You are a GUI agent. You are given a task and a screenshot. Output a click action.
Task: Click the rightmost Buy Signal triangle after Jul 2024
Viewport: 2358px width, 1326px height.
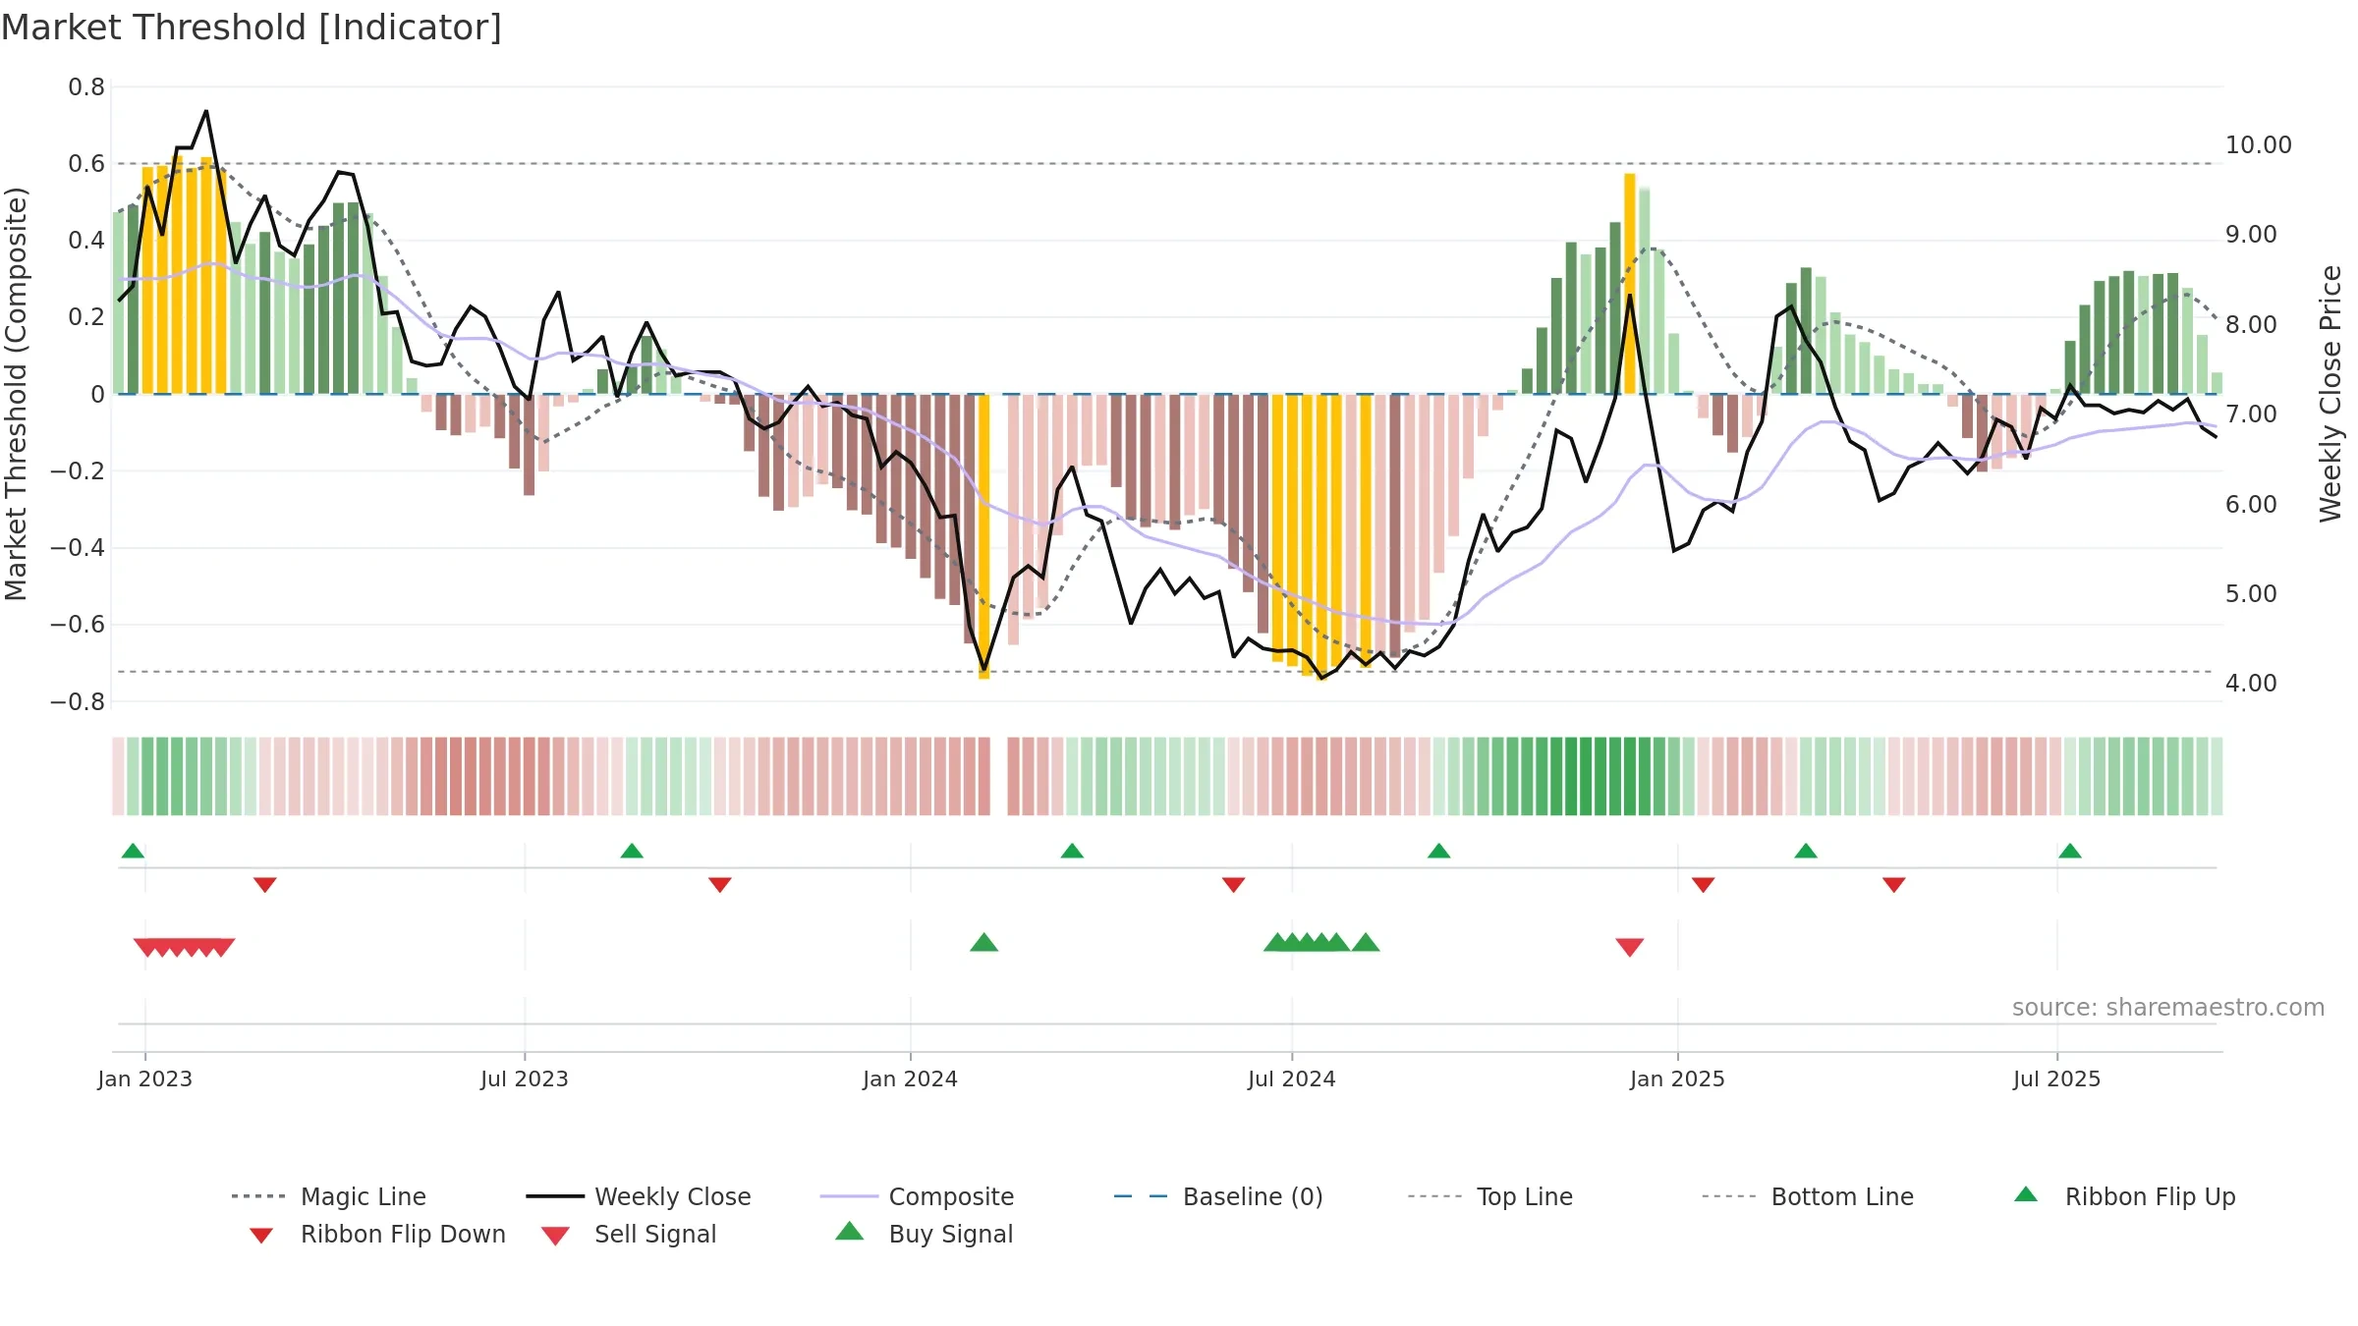click(1366, 942)
